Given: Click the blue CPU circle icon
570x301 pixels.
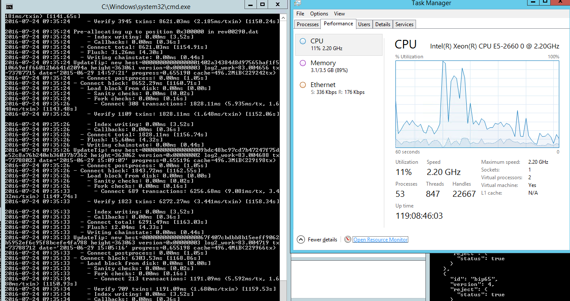Looking at the screenshot, I should pos(303,41).
